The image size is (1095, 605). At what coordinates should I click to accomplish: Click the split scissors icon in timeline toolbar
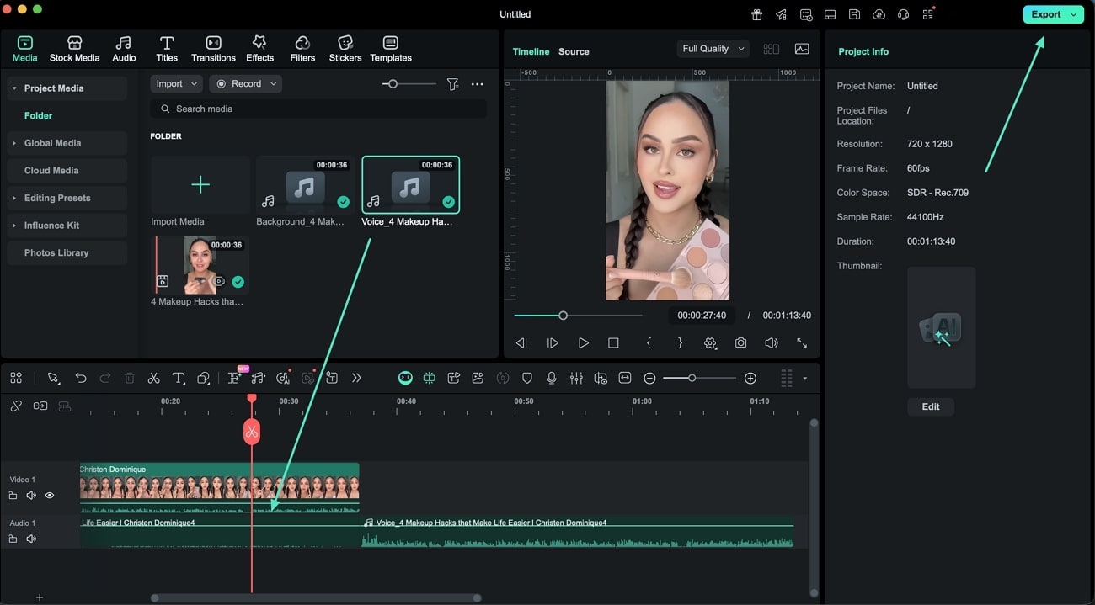pyautogui.click(x=153, y=379)
